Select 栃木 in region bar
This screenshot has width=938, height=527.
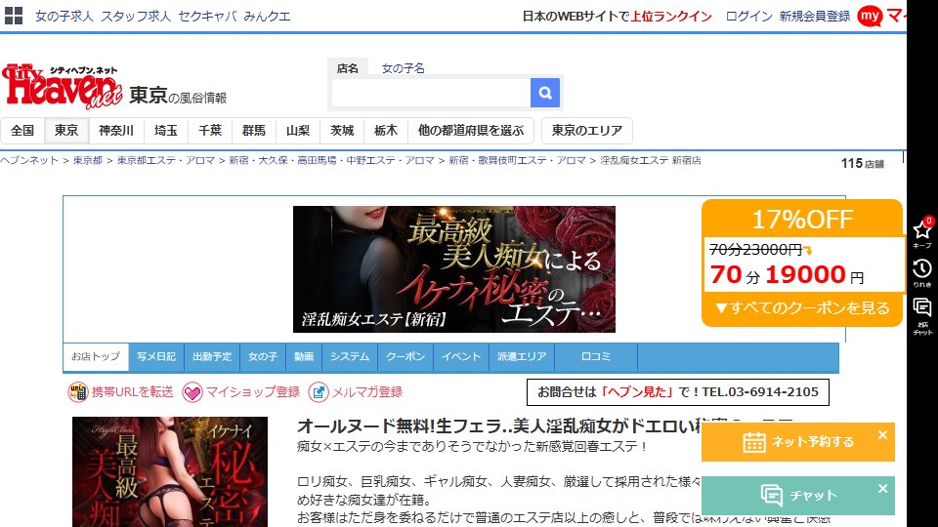tap(386, 130)
